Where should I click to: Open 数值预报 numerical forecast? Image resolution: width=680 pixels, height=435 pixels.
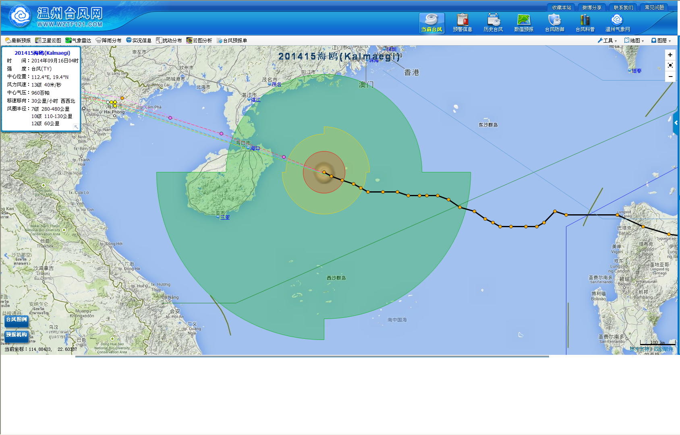[524, 23]
